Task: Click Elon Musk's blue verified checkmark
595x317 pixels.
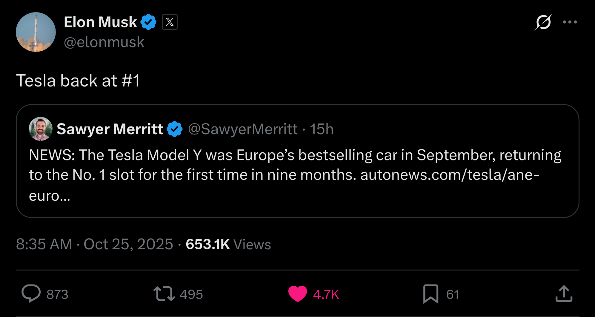Action: click(x=148, y=22)
